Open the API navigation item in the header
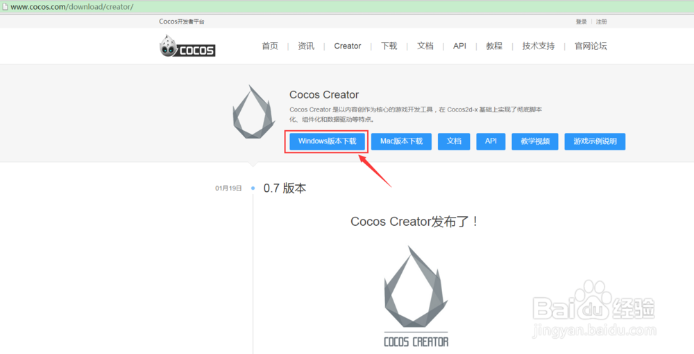The height and width of the screenshot is (354, 694). (x=459, y=46)
